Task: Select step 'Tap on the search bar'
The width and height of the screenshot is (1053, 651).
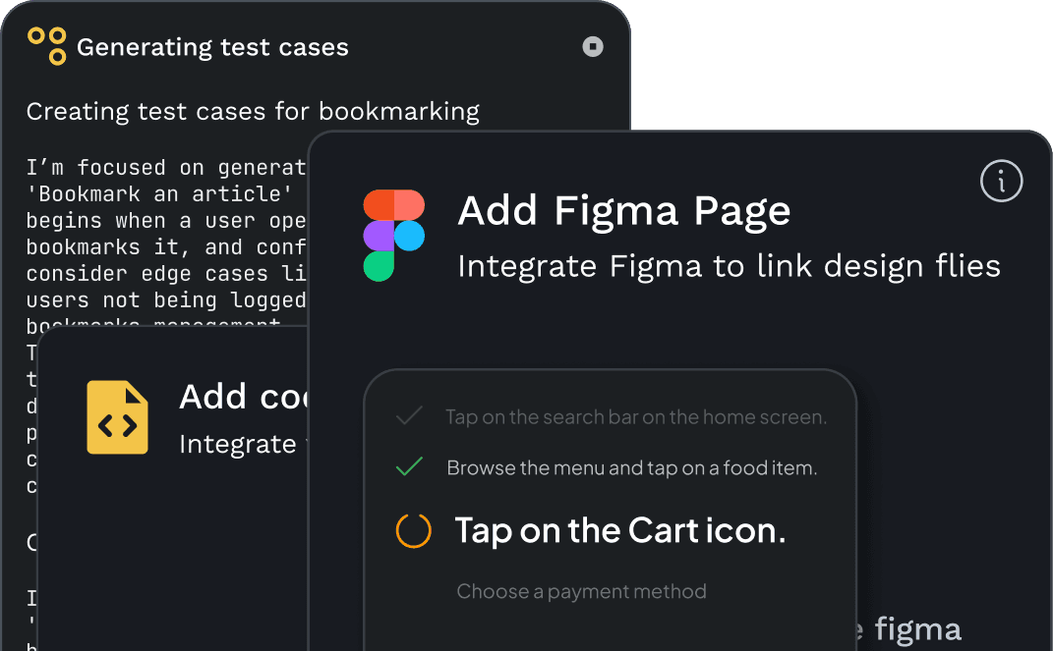Action: [x=635, y=417]
